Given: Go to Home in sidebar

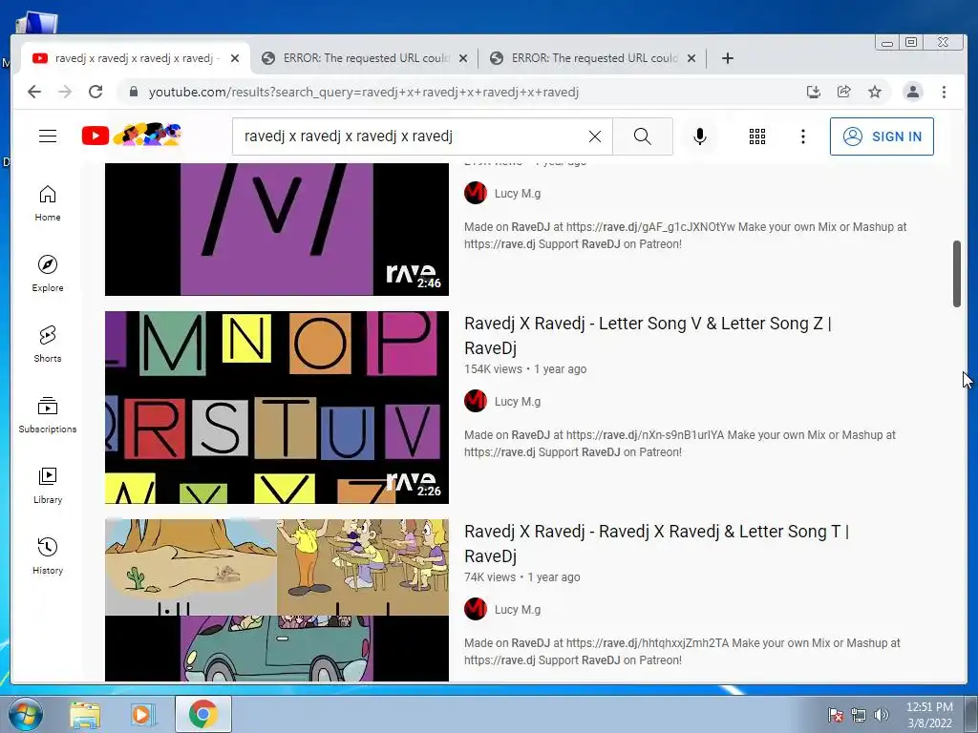Looking at the screenshot, I should [x=48, y=204].
